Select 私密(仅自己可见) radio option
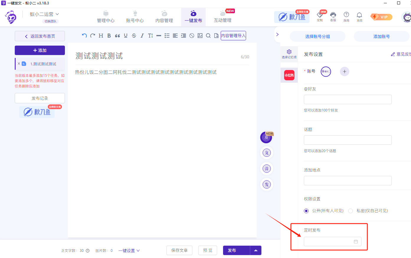Viewport: 411px width, 258px height. tap(351, 211)
